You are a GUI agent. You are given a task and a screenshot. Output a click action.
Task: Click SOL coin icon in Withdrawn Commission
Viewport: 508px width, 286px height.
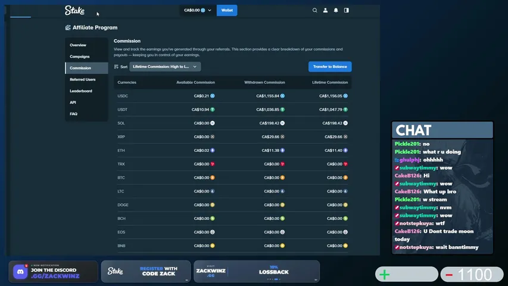click(x=282, y=123)
